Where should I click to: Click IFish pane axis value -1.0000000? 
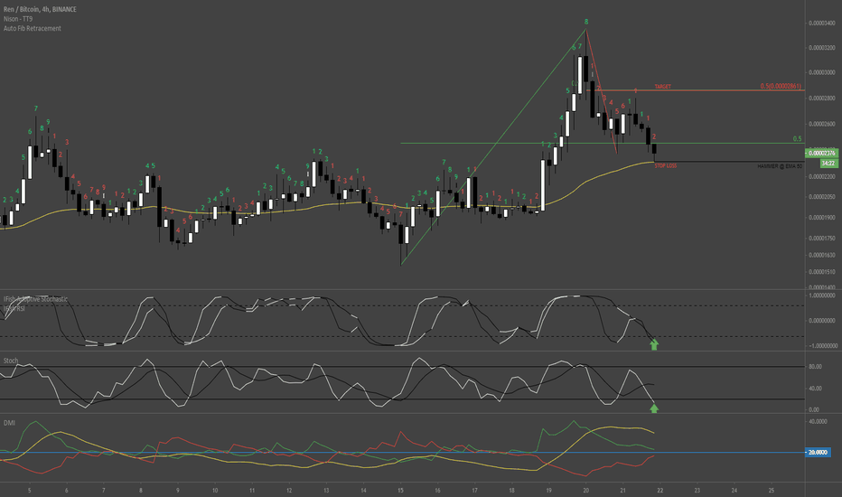[x=823, y=346]
